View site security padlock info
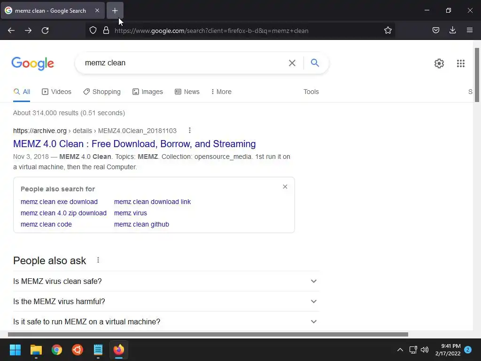The image size is (481, 361). click(106, 31)
